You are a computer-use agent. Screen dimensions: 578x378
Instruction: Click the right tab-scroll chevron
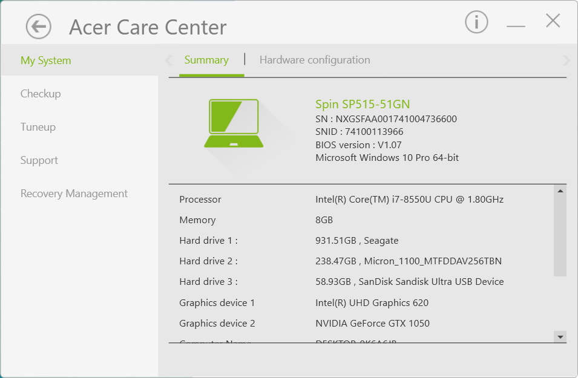[x=567, y=60]
